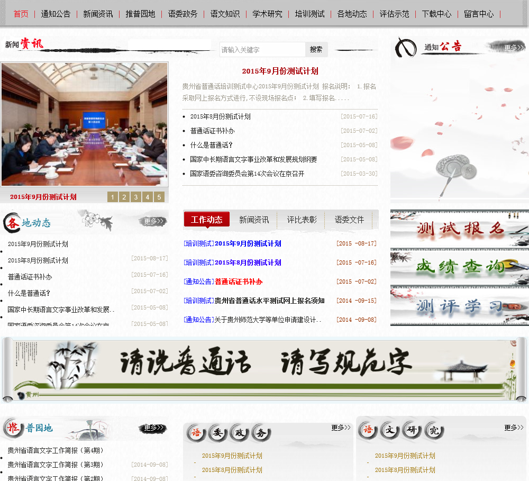Screen dimensions: 529x481
Task: Click the 各 seal icon of 各地动态
Action: coord(12,223)
